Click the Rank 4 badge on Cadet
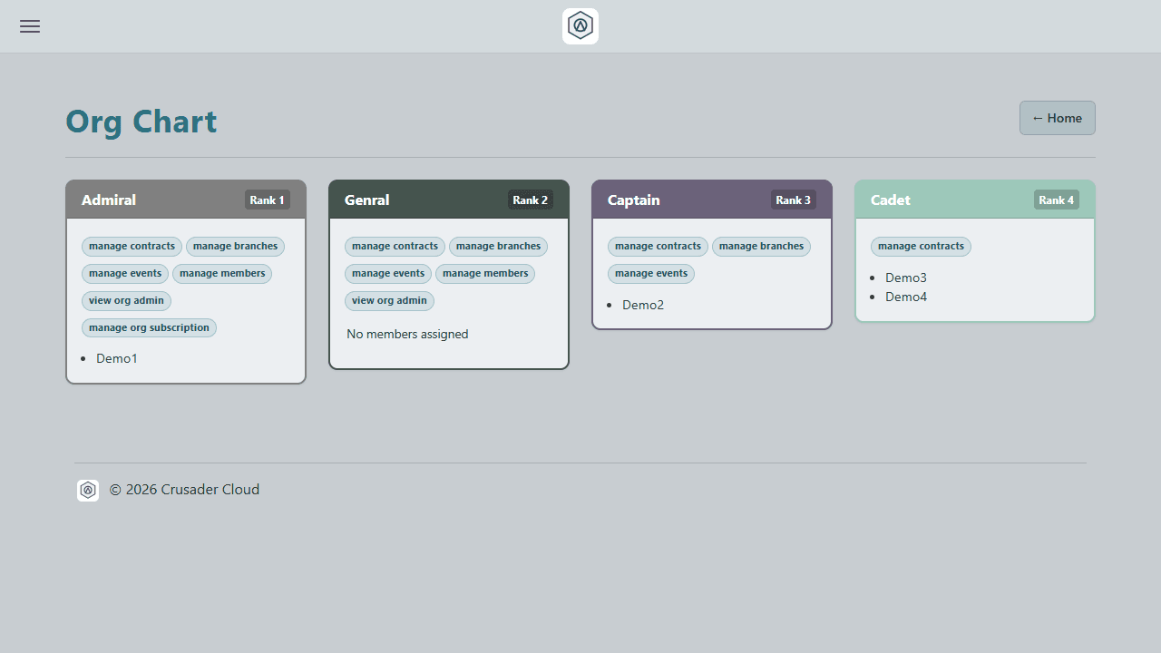 click(x=1056, y=200)
